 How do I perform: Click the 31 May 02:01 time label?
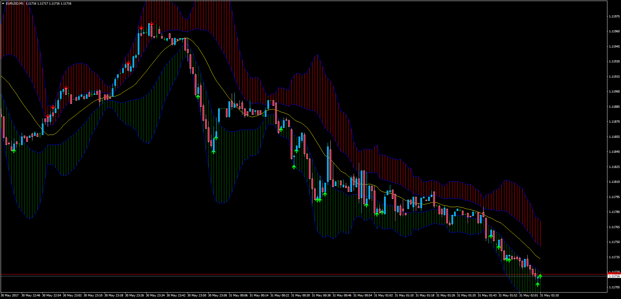click(x=529, y=295)
